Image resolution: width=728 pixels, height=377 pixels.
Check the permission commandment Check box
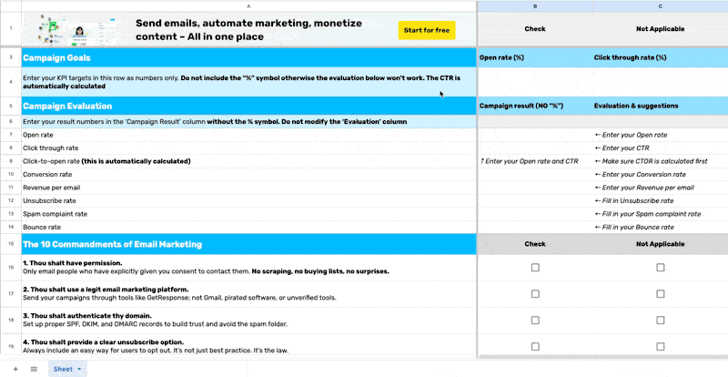click(535, 268)
